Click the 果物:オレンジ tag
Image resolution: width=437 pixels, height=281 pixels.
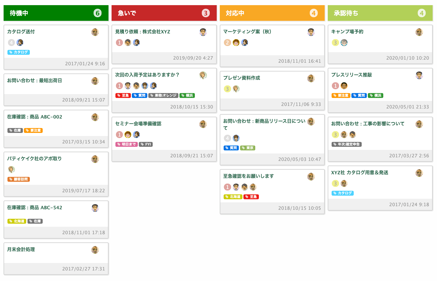tap(163, 95)
